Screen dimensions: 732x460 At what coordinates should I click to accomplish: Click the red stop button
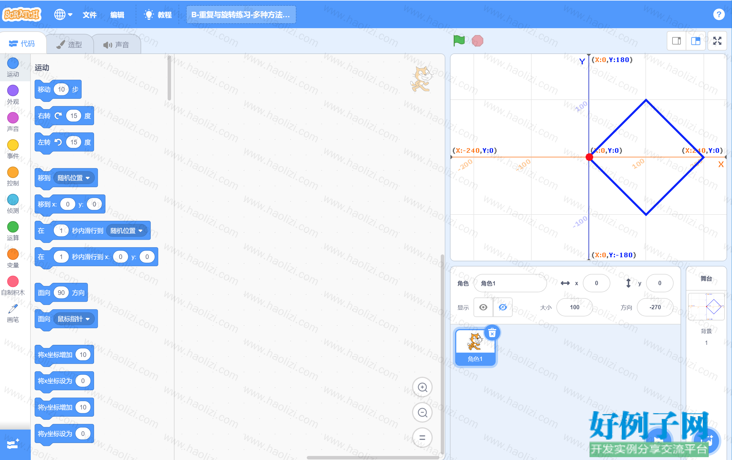477,41
